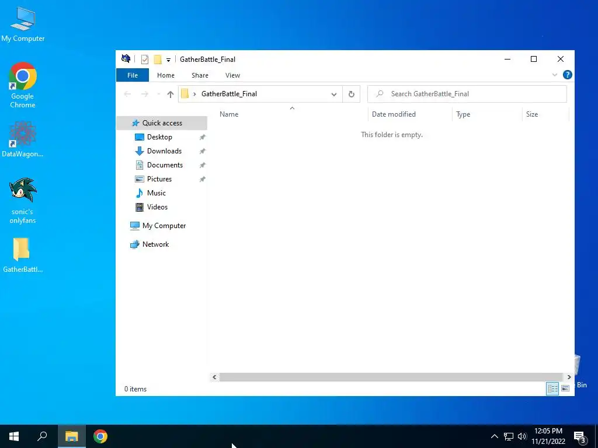The width and height of the screenshot is (598, 448).
Task: Open the address bar history dropdown
Action: (x=333, y=94)
